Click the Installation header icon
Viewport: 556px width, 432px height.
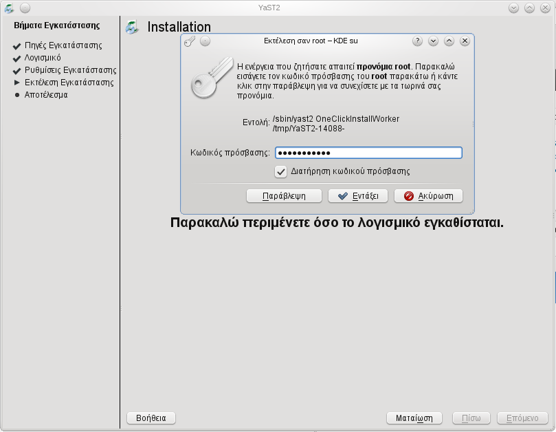click(x=132, y=28)
